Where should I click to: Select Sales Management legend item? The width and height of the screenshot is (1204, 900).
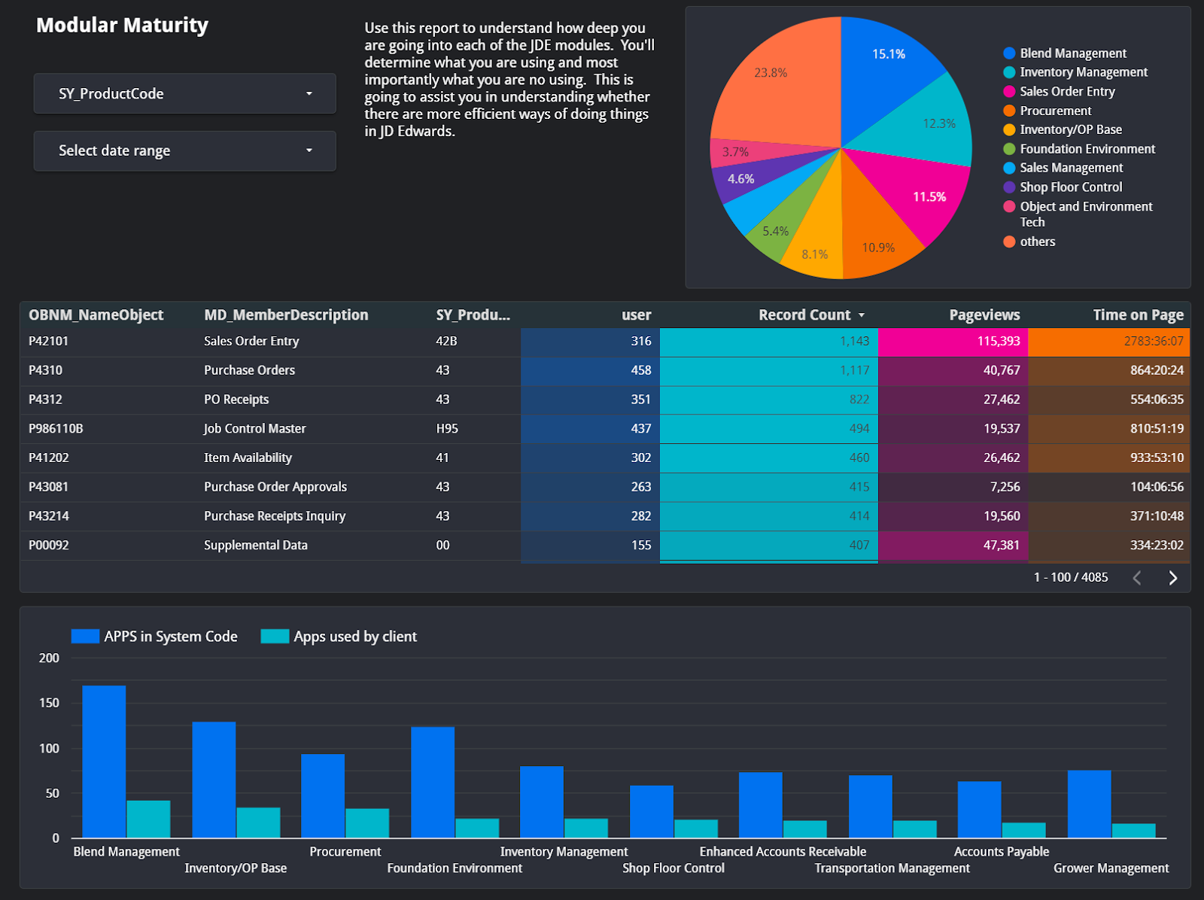(x=1063, y=168)
